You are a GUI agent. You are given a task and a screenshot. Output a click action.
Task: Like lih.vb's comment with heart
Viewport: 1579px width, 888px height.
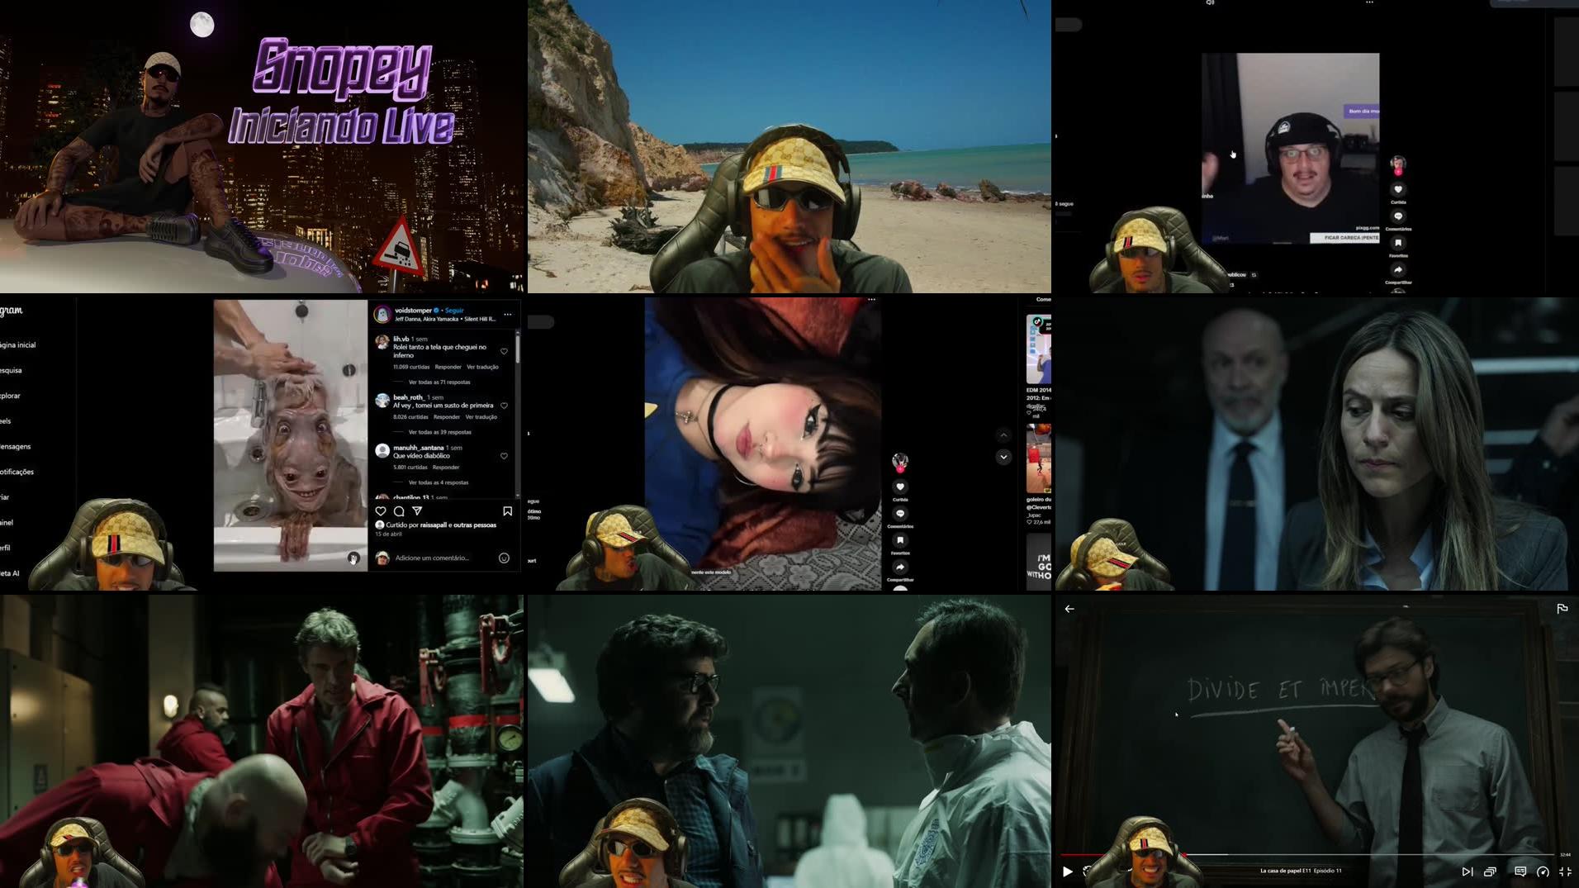pyautogui.click(x=504, y=351)
